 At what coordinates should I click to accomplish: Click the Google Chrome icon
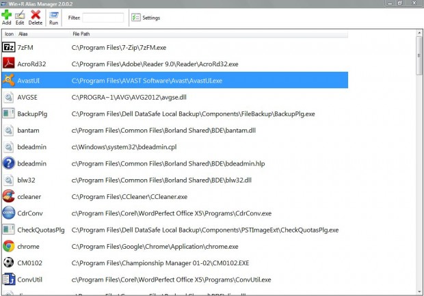[x=8, y=246]
